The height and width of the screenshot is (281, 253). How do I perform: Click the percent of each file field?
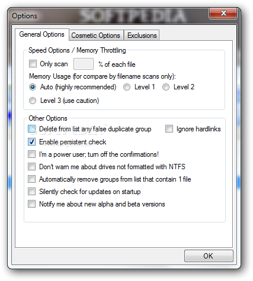pos(84,64)
